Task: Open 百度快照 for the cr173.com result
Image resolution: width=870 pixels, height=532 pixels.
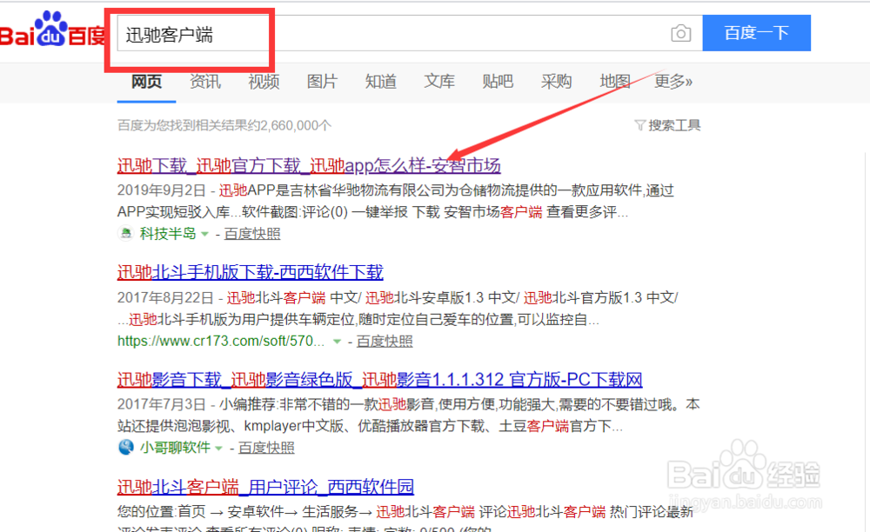Action: tap(384, 342)
